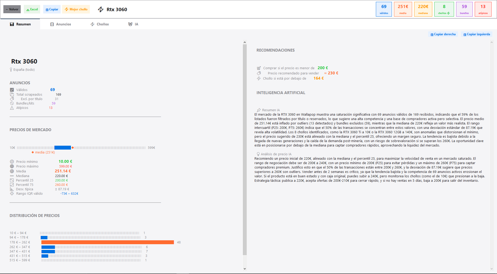Click the DISTRIBUCIÓN DE PRECIOS heading
The image size is (497, 274).
coord(35,216)
